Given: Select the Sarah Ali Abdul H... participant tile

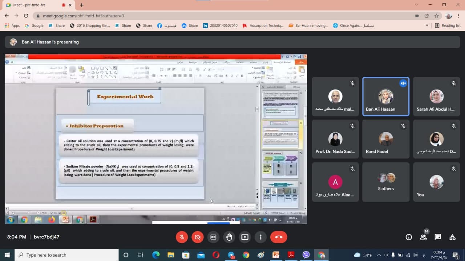Looking at the screenshot, I should [x=437, y=96].
